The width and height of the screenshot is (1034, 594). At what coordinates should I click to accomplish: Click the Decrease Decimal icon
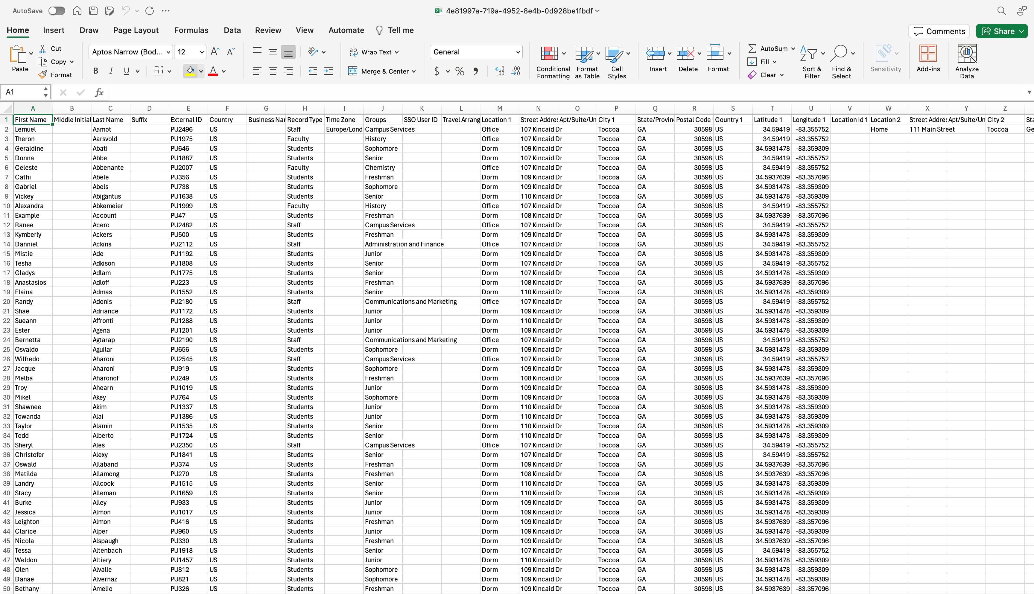tap(516, 71)
